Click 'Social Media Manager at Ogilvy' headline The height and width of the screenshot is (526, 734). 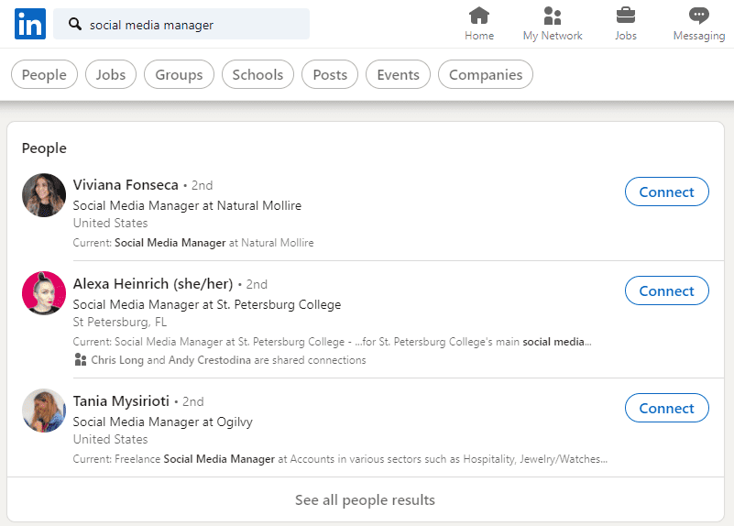pyautogui.click(x=162, y=422)
